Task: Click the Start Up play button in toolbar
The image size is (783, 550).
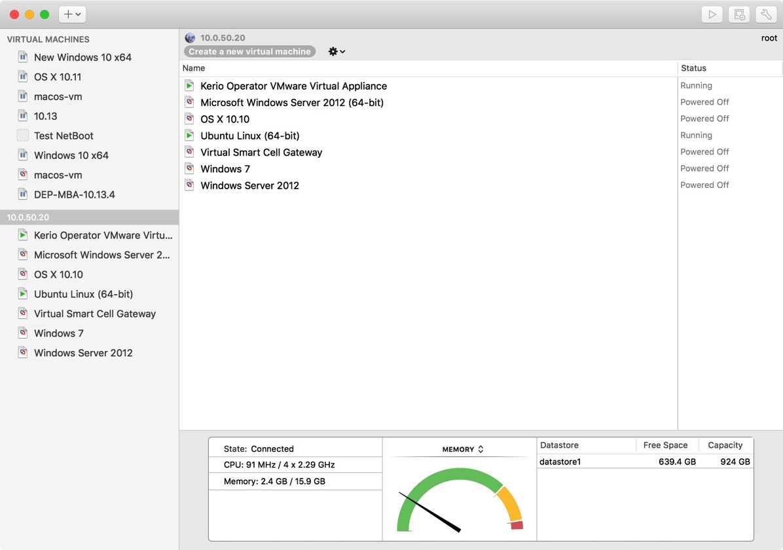Action: point(712,14)
